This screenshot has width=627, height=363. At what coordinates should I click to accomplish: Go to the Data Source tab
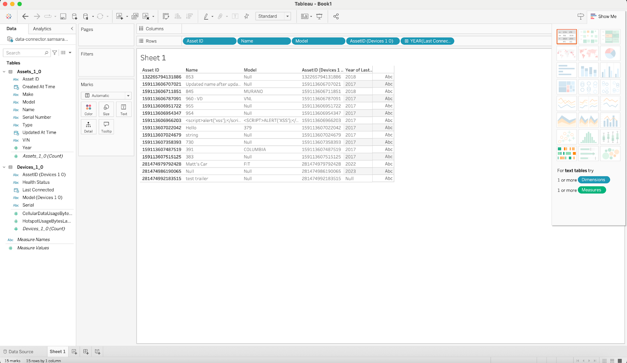pyautogui.click(x=22, y=351)
